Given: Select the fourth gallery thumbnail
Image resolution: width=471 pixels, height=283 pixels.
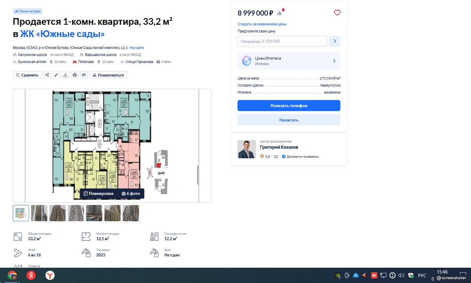Looking at the screenshot, I should [76, 213].
